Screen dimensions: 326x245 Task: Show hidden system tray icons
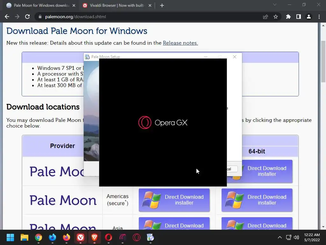(x=280, y=237)
